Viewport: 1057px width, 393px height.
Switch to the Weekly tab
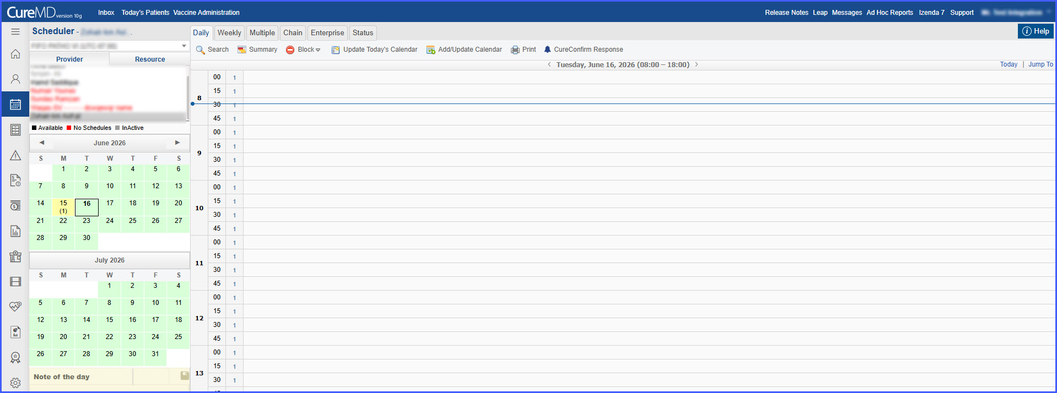coord(229,33)
